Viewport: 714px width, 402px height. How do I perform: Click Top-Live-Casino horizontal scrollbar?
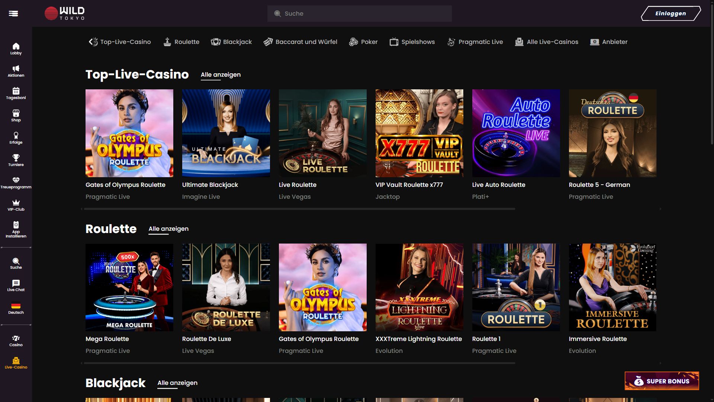pyautogui.click(x=300, y=209)
